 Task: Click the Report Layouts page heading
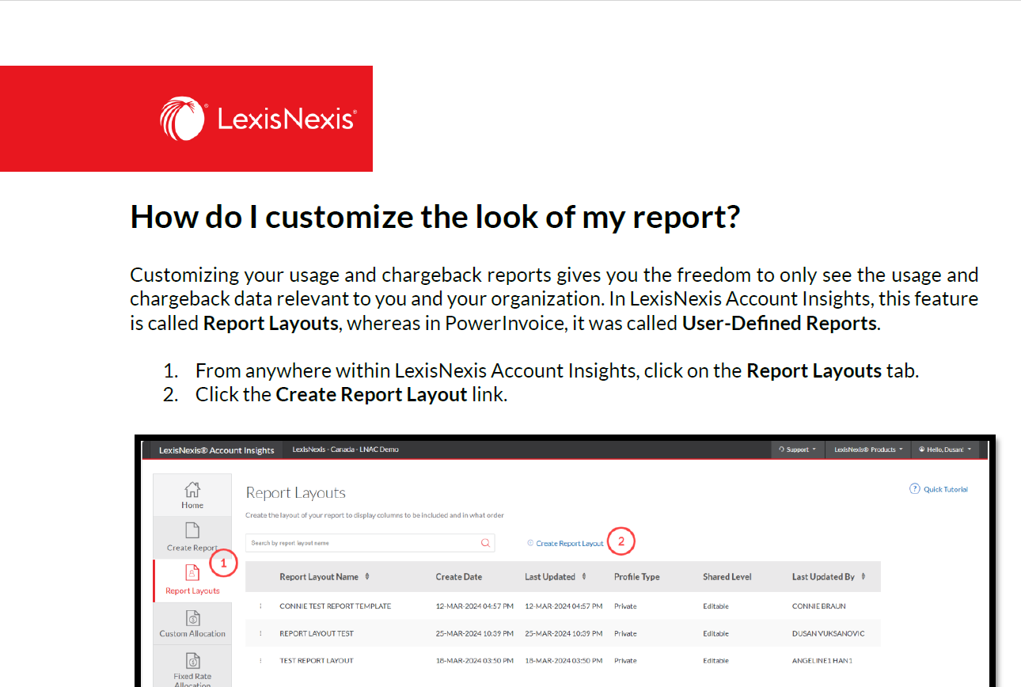[x=296, y=493]
